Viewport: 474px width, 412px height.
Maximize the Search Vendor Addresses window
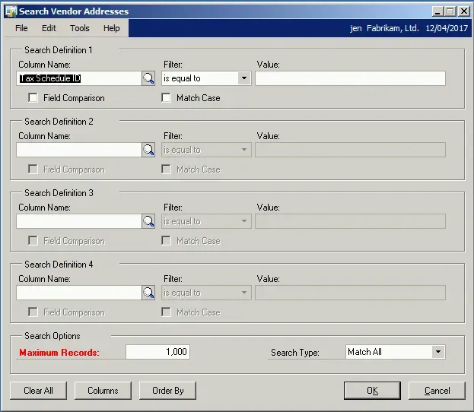(x=450, y=11)
